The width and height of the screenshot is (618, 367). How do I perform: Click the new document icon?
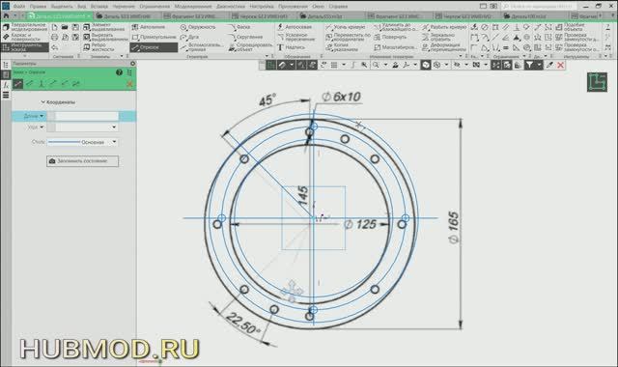tap(54, 27)
